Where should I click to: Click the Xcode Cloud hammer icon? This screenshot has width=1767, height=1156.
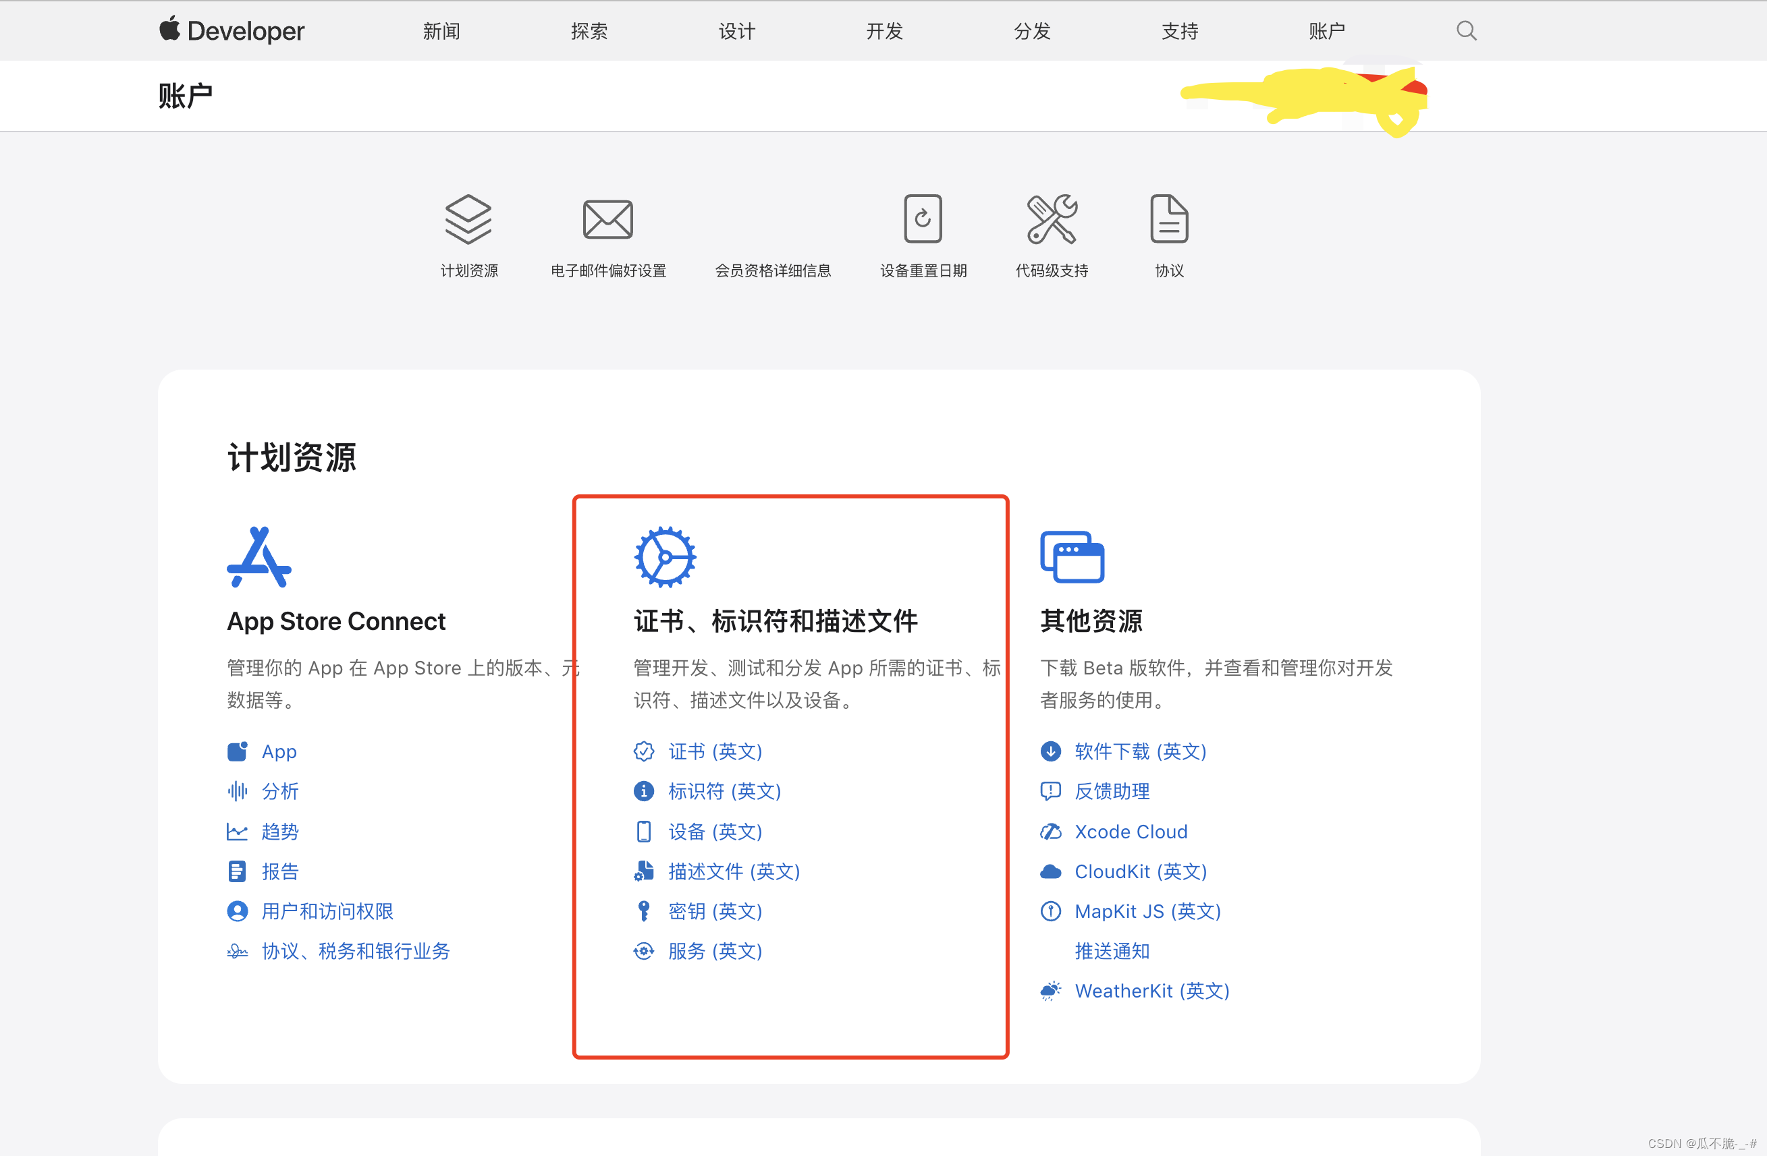pyautogui.click(x=1050, y=832)
